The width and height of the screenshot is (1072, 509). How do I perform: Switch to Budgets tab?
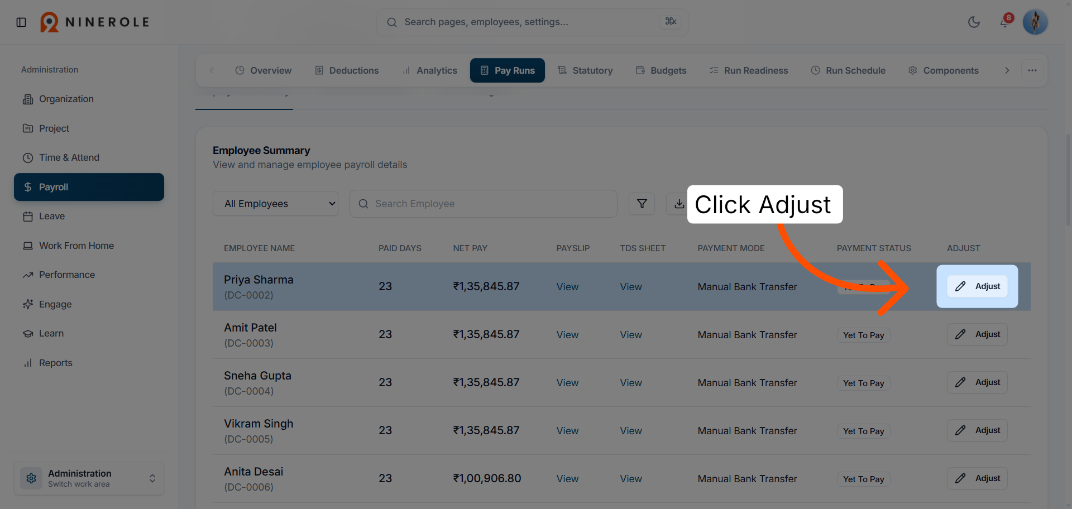coord(661,70)
